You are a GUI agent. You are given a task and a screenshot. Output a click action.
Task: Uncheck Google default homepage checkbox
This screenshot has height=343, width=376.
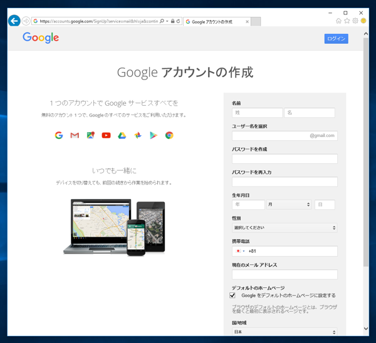(232, 295)
